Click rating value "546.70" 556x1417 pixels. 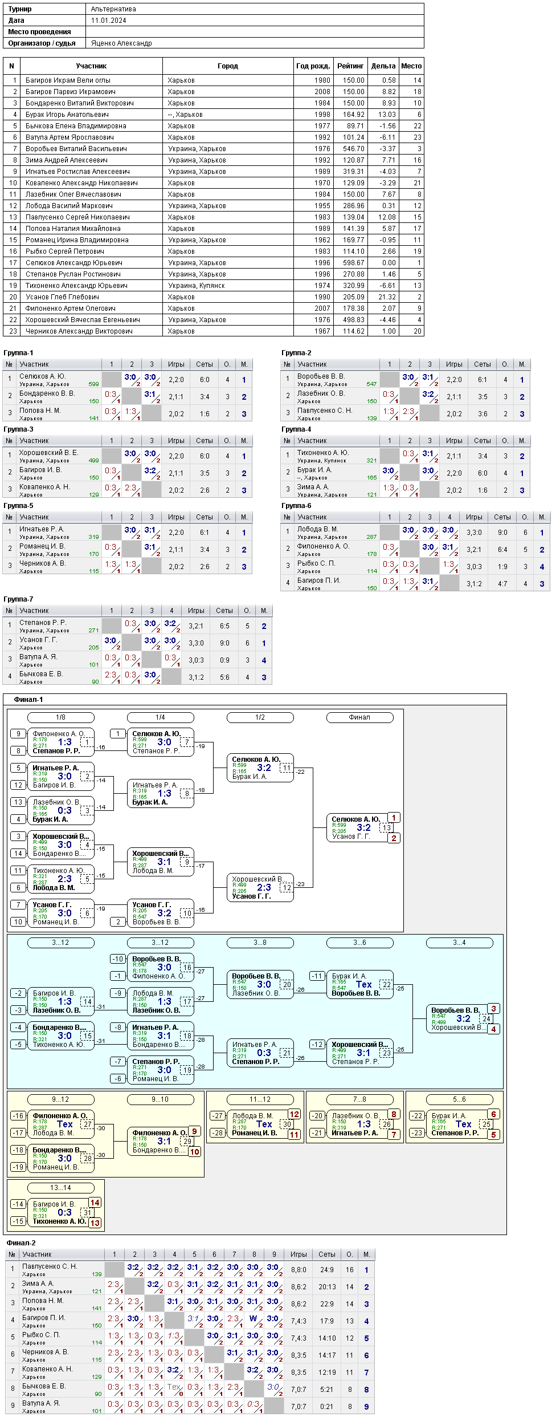[353, 149]
